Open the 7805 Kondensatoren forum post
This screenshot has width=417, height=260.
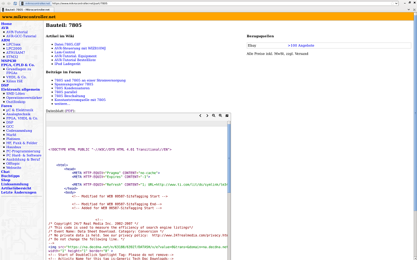click(x=73, y=88)
